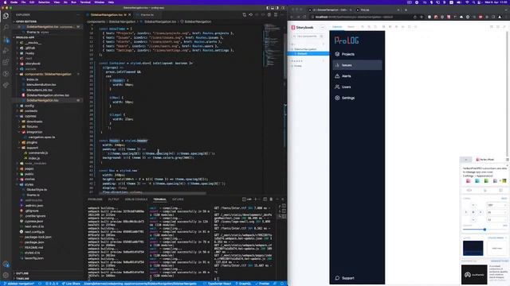Collapse the Open Editors section
Viewport: 510px width, 286px height.
pos(26,21)
